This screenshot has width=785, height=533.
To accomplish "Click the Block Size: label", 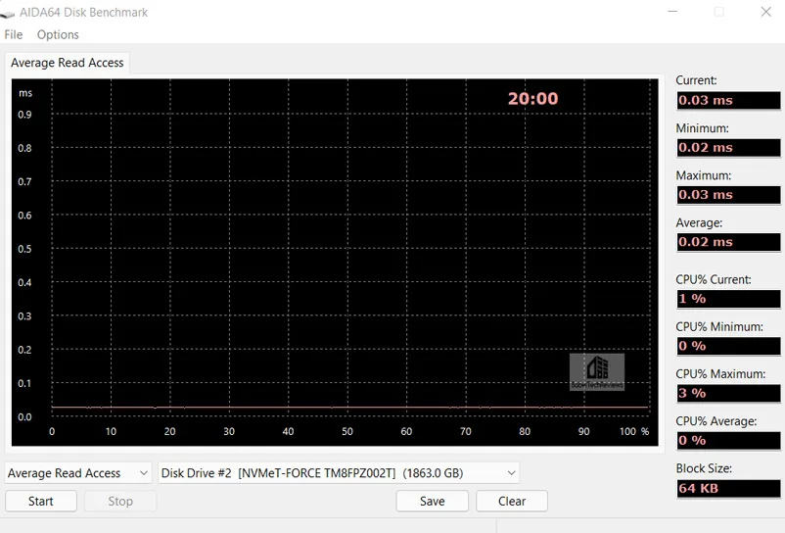I will point(704,468).
